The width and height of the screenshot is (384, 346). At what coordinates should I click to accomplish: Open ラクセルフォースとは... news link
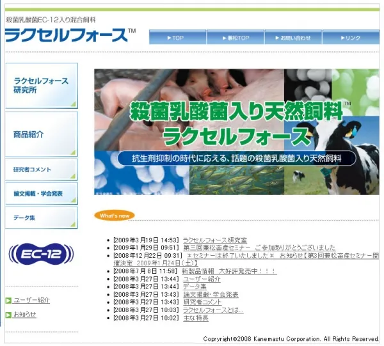[213, 310]
